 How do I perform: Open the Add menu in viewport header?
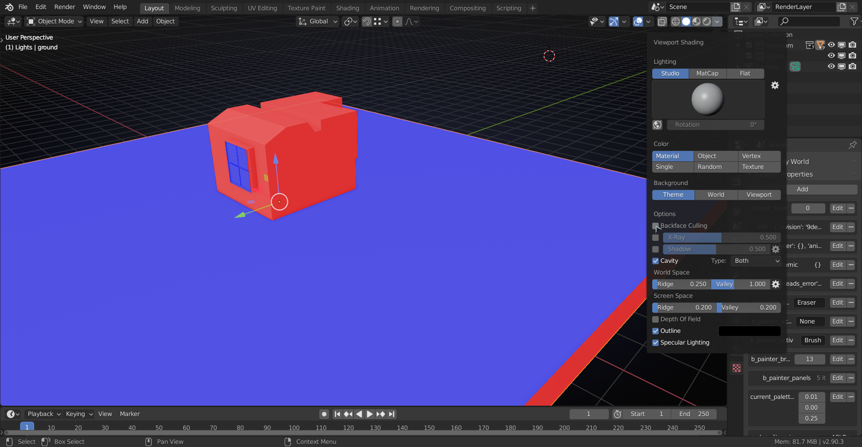(142, 21)
